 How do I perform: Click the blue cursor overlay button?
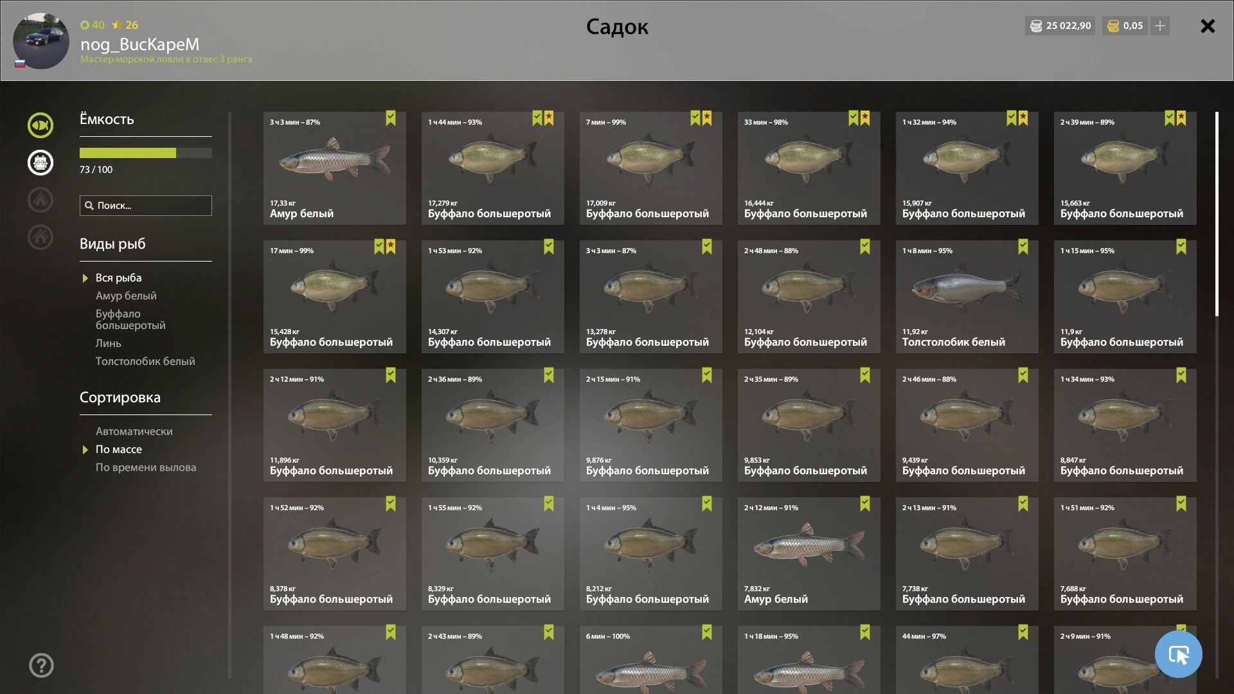[1178, 654]
